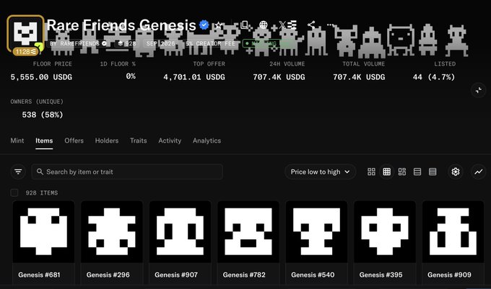Click the 1128 rank badge under avatar

[x=25, y=52]
